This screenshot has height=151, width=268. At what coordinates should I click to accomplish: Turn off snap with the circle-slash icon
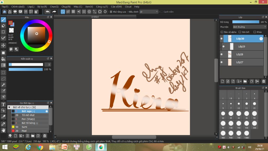click(63, 12)
